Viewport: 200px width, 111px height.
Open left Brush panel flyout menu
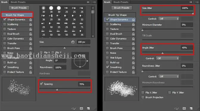coord(95,2)
